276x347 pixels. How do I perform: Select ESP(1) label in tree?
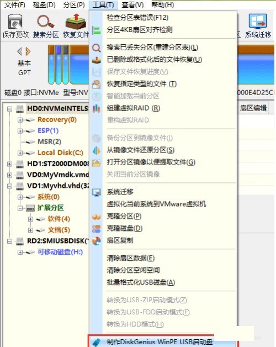[x=48, y=131]
